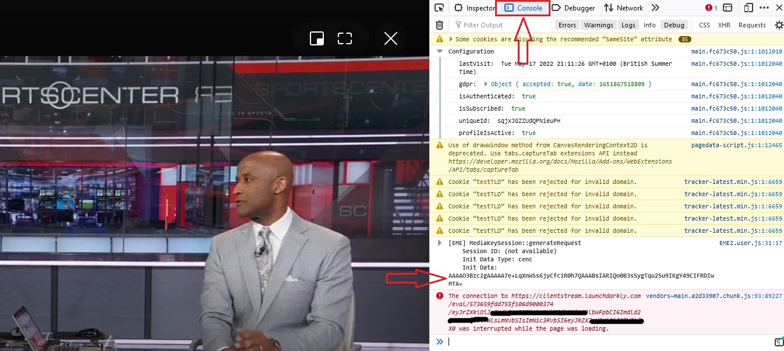Select the profileIsActive true value
The width and height of the screenshot is (784, 351).
[x=528, y=133]
